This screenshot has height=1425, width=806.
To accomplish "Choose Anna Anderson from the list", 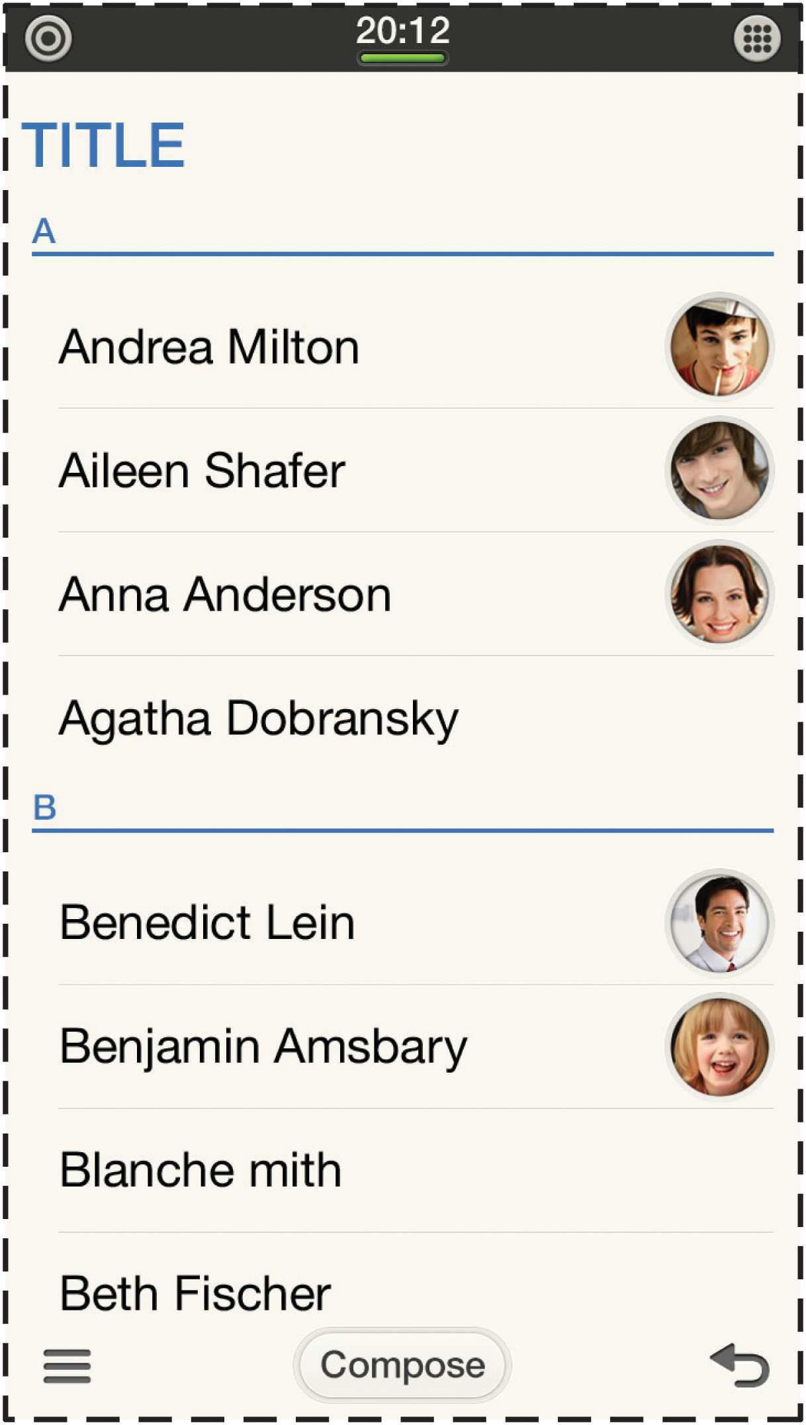I will click(x=225, y=595).
